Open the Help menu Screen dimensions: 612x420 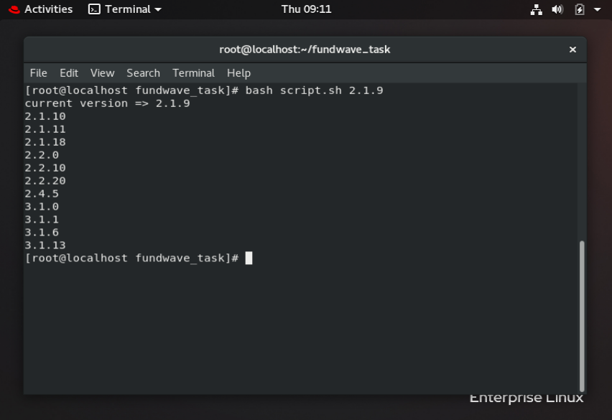point(238,73)
